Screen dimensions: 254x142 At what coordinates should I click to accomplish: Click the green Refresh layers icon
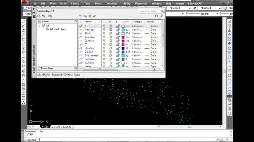156,16
